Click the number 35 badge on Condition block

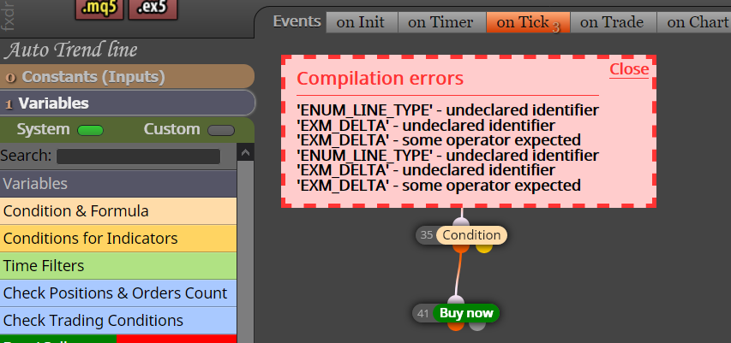pos(427,235)
